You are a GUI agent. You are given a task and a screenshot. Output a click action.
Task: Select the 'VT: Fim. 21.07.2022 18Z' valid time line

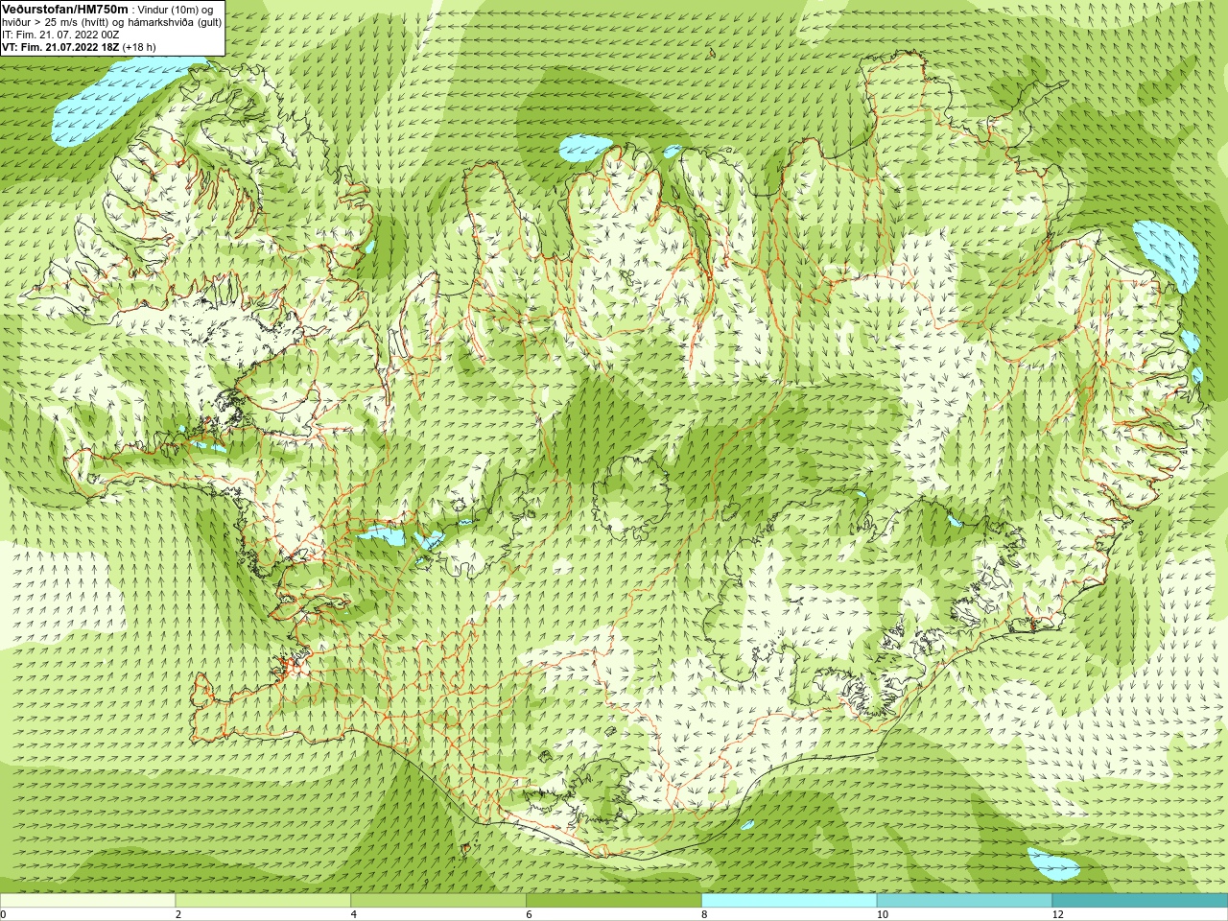[x=60, y=47]
